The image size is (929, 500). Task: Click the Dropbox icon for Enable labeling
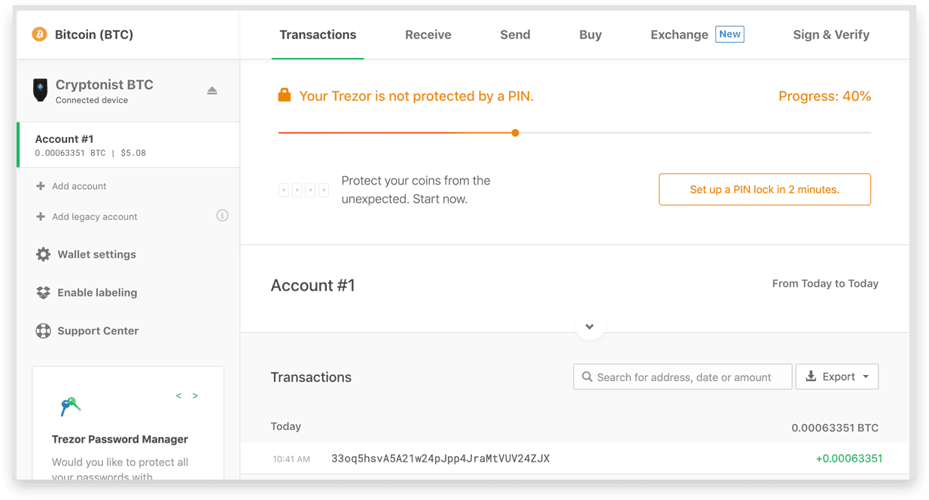coord(44,293)
